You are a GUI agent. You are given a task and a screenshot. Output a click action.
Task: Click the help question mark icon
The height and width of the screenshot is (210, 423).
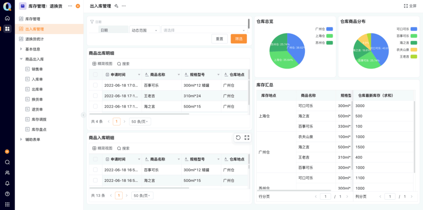[7, 194]
